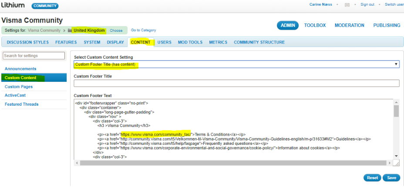The width and height of the screenshot is (404, 187).
Task: Click the Information about cookies code line
Action: click(x=219, y=148)
